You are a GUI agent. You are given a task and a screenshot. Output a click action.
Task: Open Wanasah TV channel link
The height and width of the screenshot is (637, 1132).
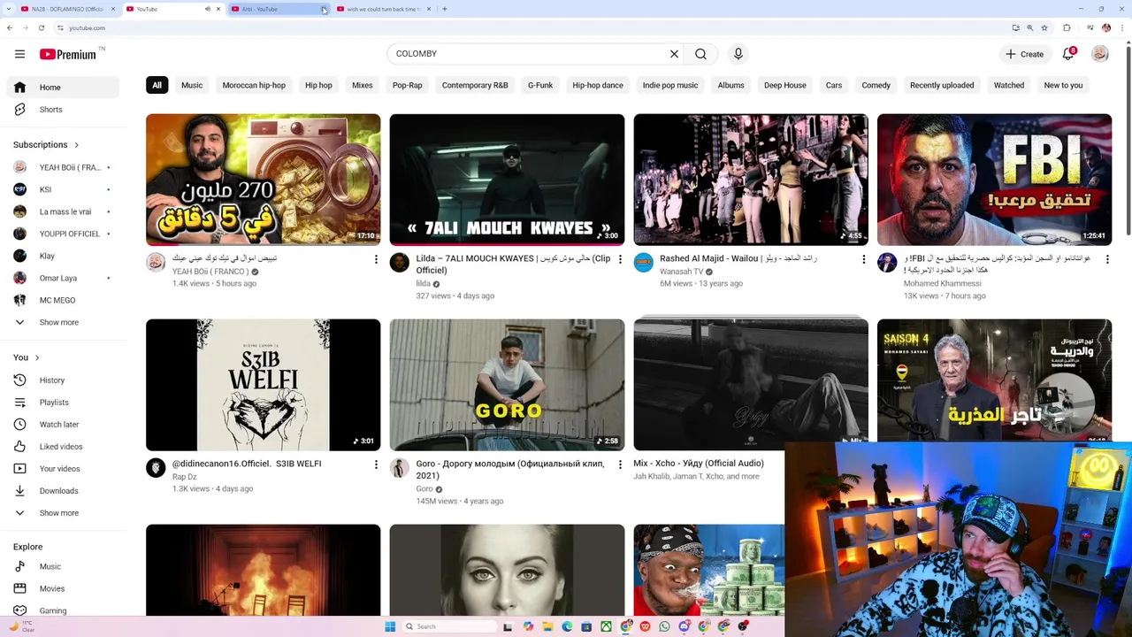[681, 272]
